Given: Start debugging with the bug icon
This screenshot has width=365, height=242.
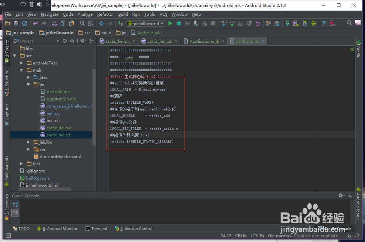Looking at the screenshot, I should [178, 23].
